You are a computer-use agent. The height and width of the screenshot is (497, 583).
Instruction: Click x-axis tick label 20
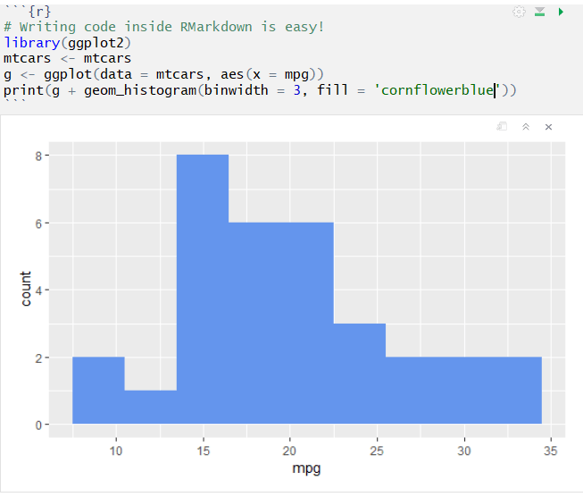[x=289, y=451]
